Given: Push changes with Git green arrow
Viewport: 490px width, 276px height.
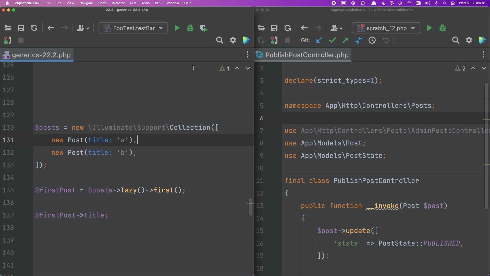Looking at the screenshot, I should coord(346,40).
